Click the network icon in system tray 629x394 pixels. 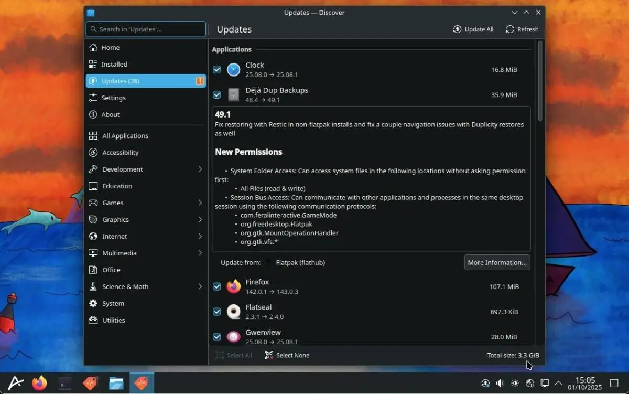click(529, 384)
